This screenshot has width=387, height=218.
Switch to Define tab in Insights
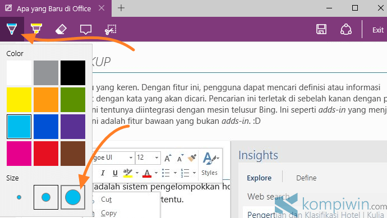tap(306, 178)
